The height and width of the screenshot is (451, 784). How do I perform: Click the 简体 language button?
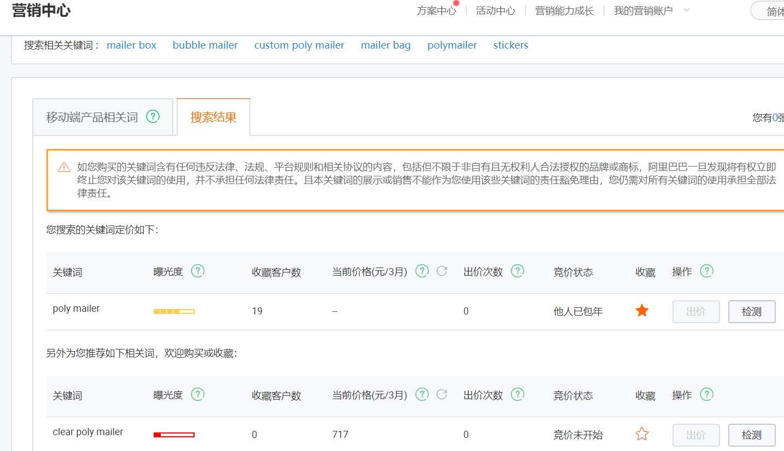773,10
